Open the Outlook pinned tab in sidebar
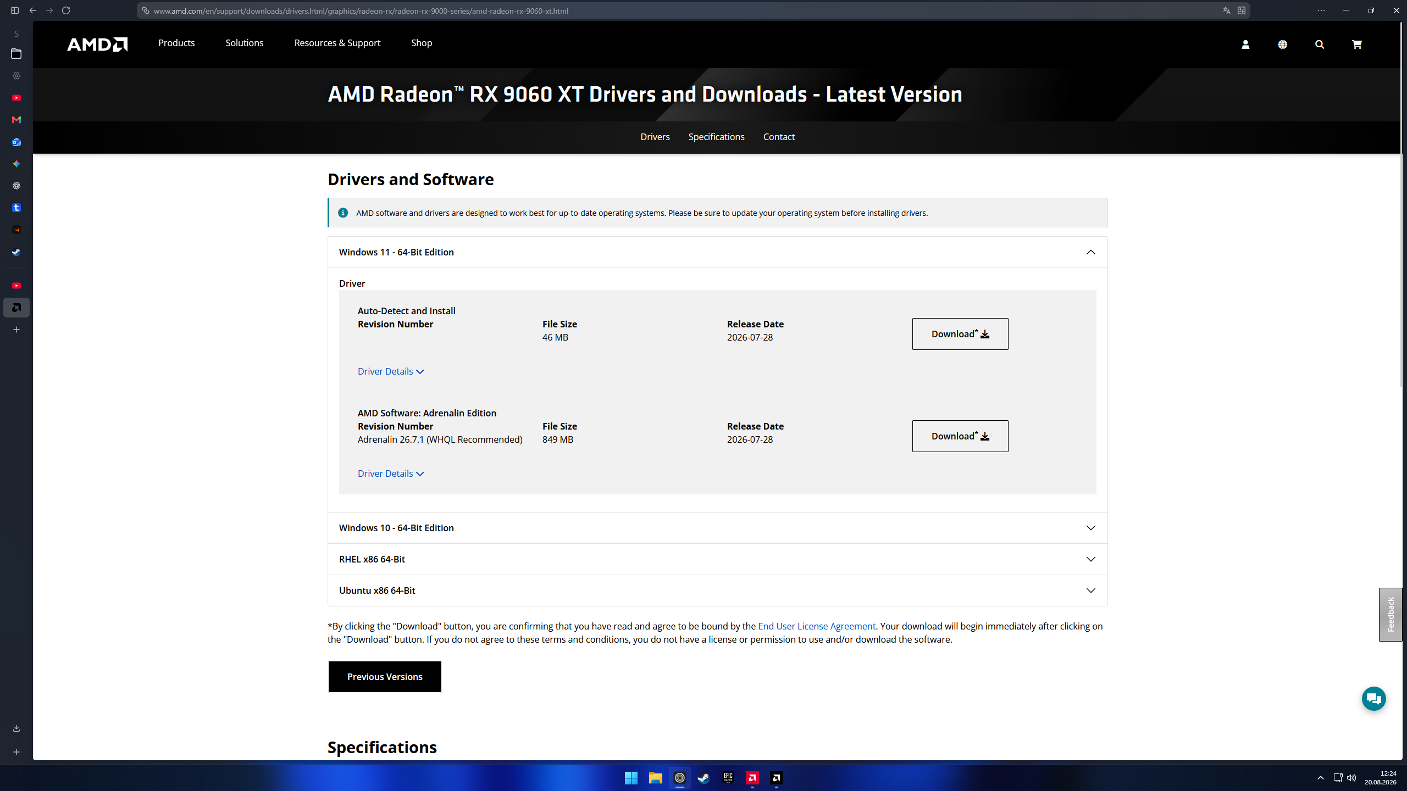This screenshot has height=791, width=1407. tap(16, 142)
